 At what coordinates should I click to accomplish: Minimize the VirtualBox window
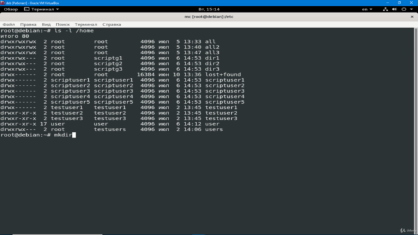(x=387, y=3)
